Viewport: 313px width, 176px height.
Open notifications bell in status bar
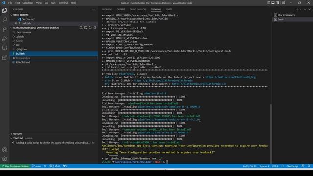pyautogui.click(x=309, y=166)
